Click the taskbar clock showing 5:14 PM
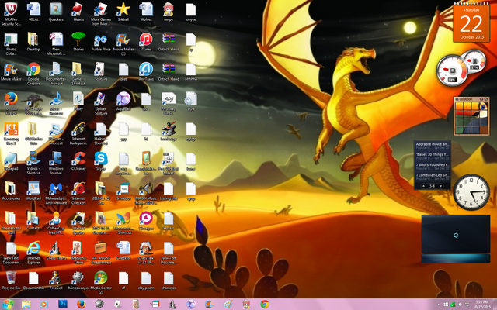Screen dimensions: 497x310 point(481,305)
